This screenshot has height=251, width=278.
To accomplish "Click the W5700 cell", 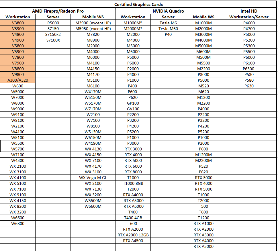I will click(x=18, y=149).
